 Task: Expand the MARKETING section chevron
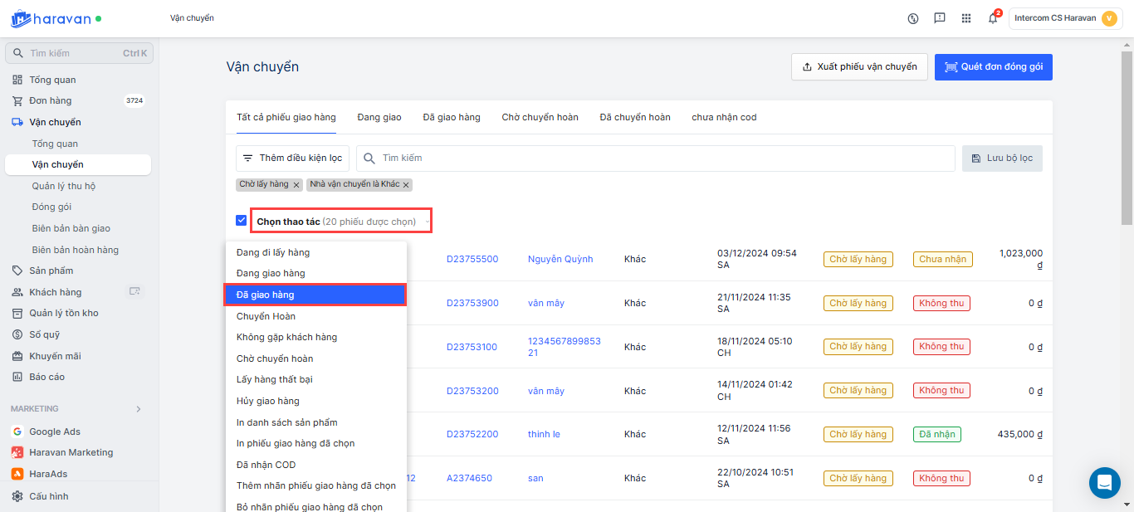click(139, 409)
